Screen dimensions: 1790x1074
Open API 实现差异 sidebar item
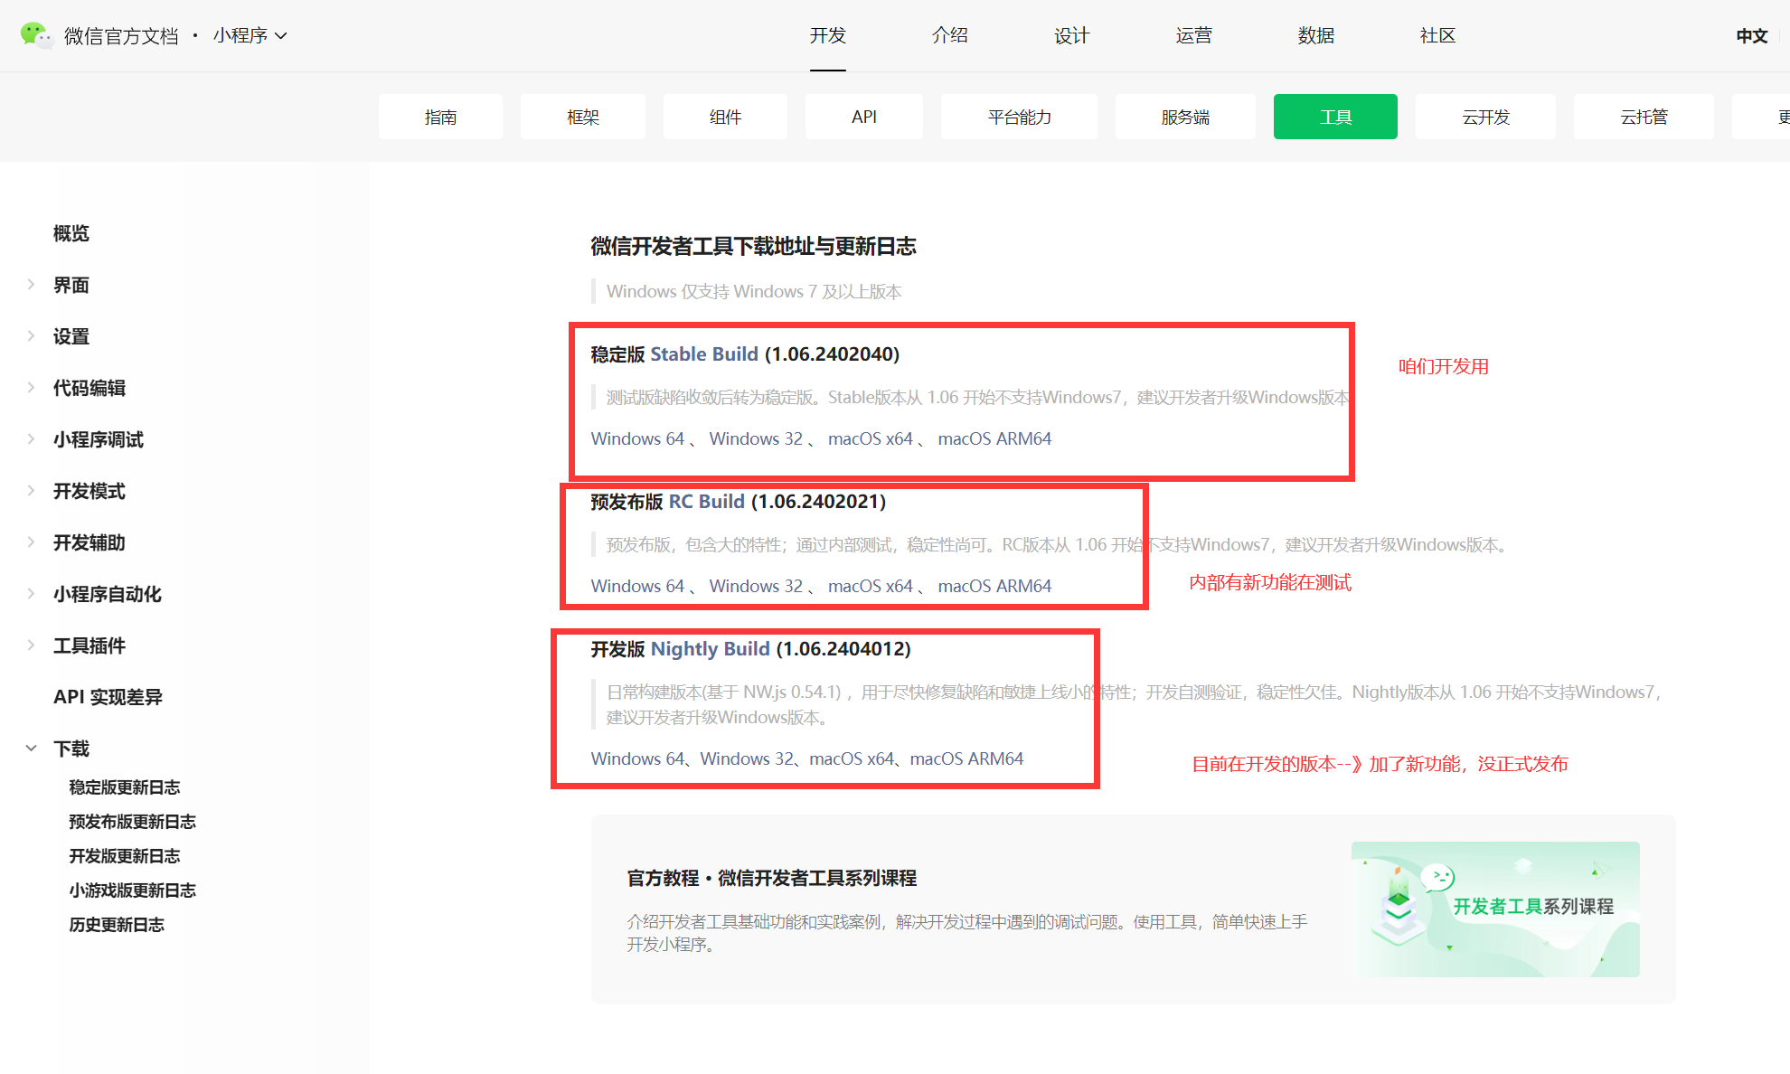coord(108,697)
